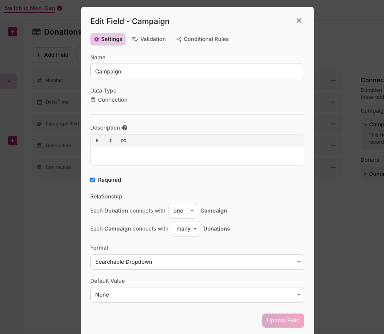This screenshot has height=334, width=384.
Task: Open the 'one' relationship dropdown for Donation
Action: pos(183,211)
